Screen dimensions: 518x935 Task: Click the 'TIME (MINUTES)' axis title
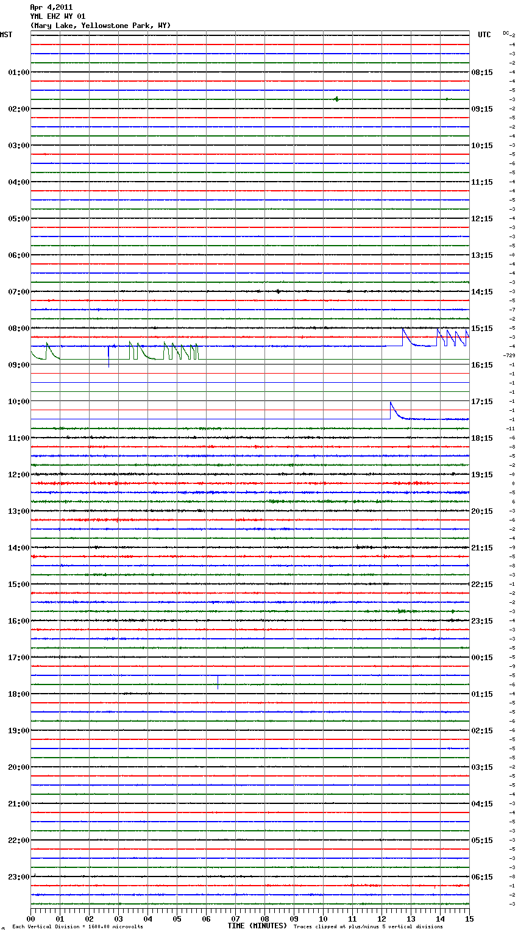257,926
